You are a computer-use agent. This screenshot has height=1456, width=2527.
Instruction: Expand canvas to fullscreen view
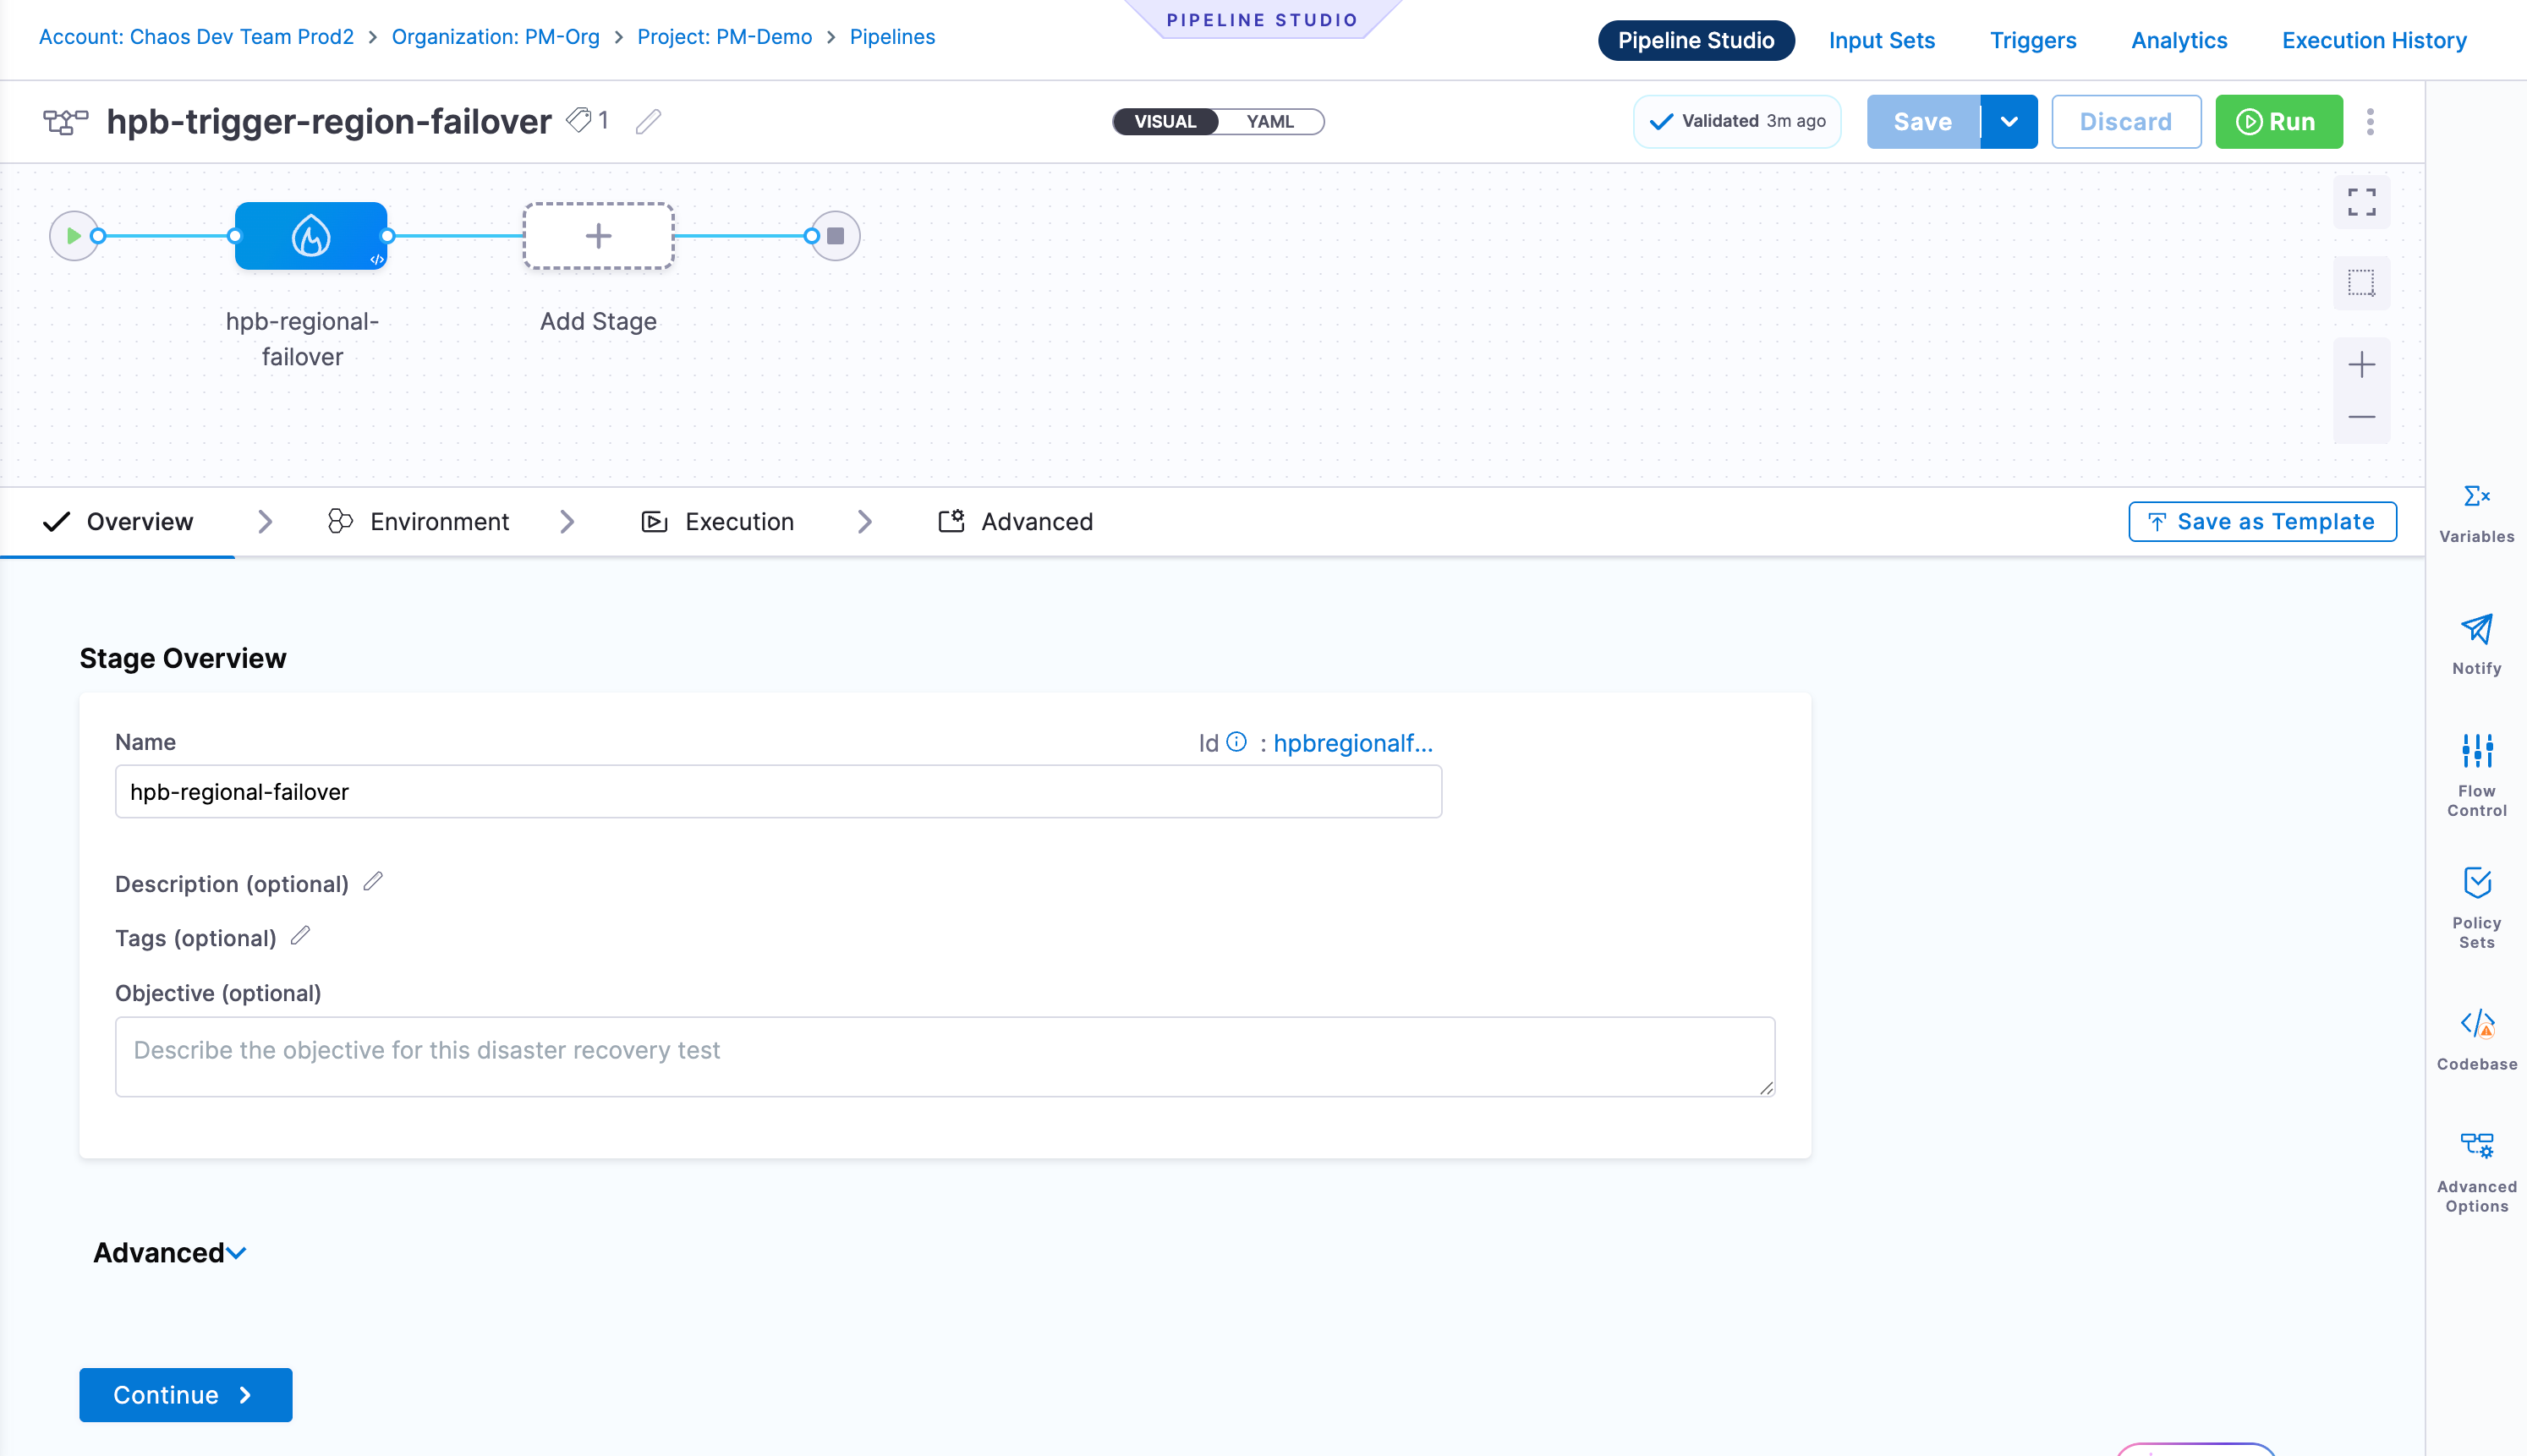[x=2361, y=203]
